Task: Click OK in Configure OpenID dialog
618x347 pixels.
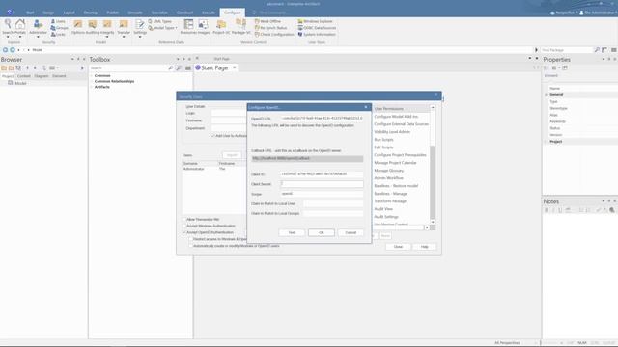Action: (x=322, y=232)
